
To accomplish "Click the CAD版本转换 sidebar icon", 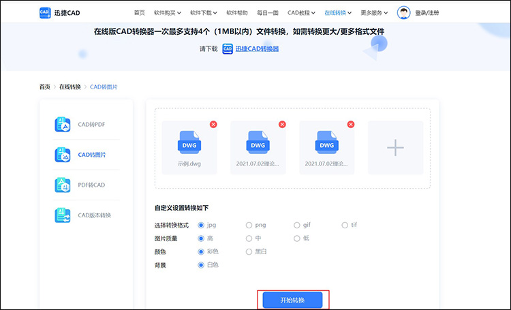I will [63, 215].
